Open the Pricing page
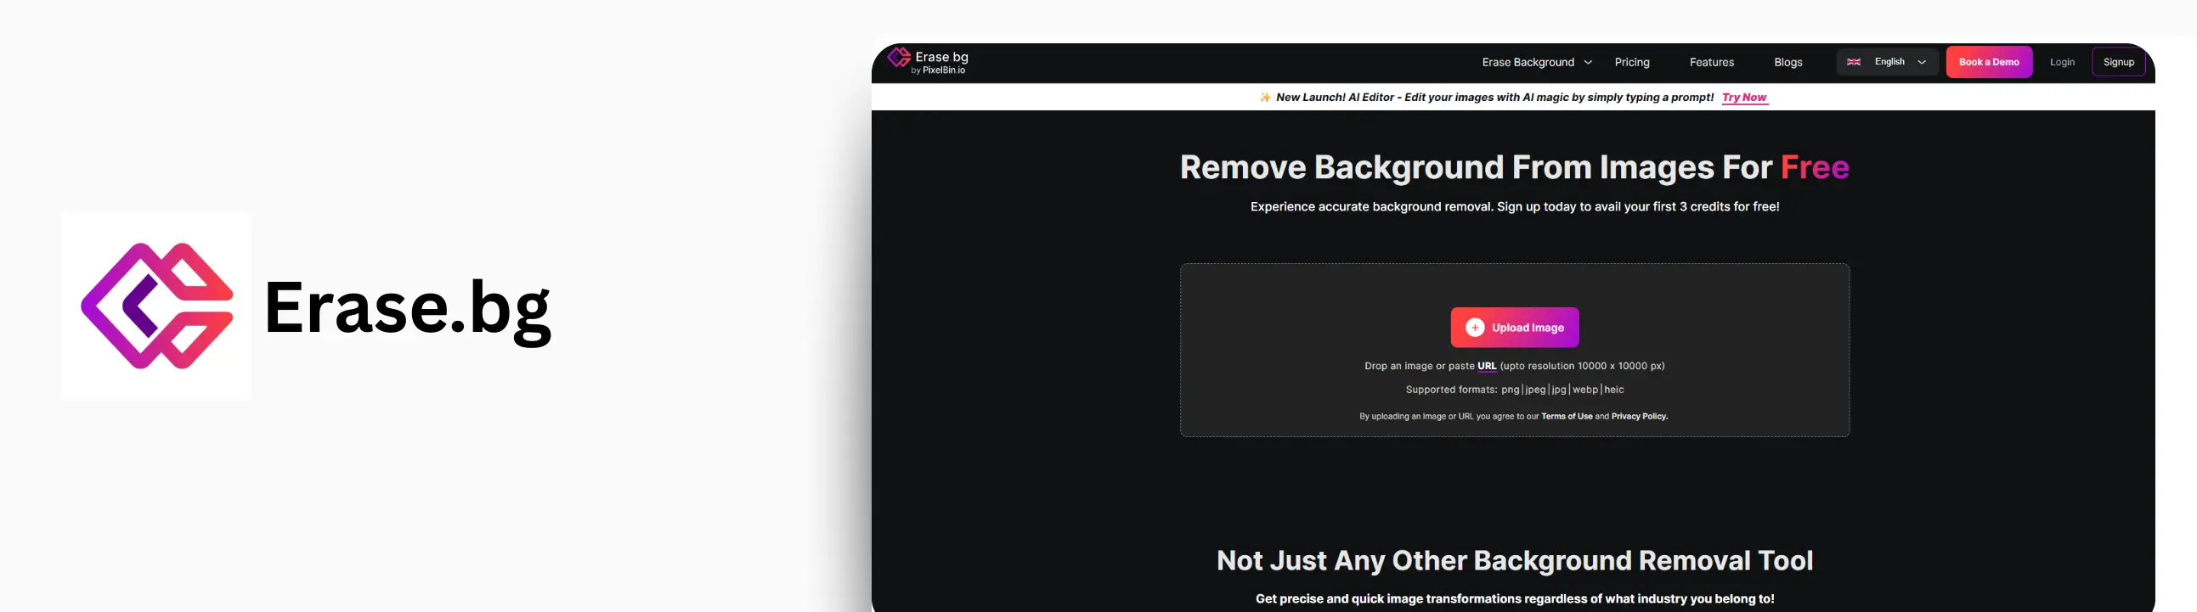The width and height of the screenshot is (2197, 612). [1631, 62]
